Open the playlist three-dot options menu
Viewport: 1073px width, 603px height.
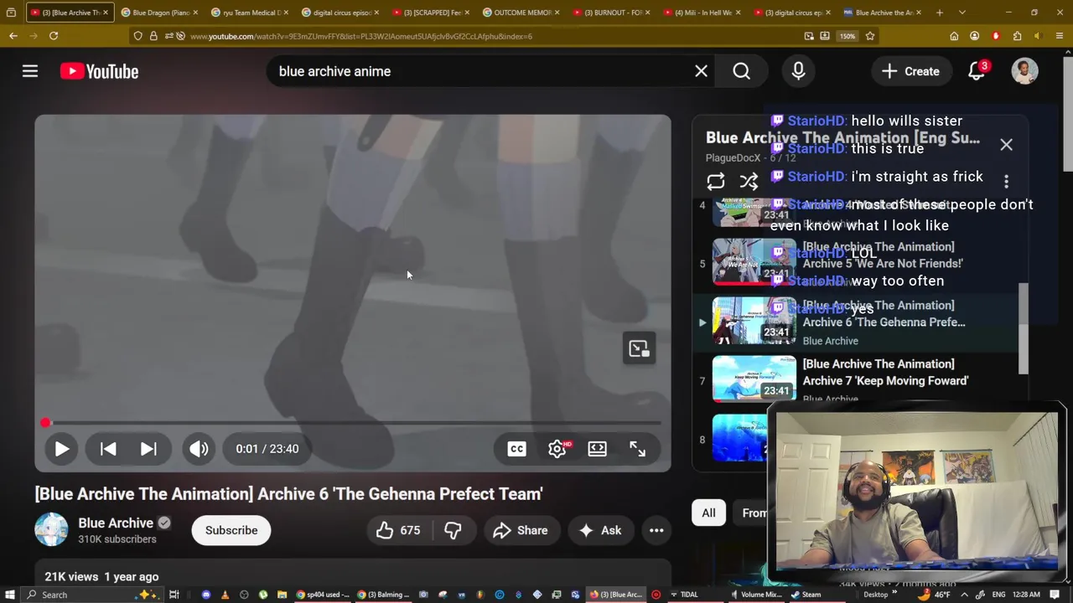click(1006, 182)
